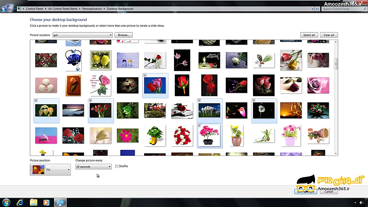Expand the arrow after Personalization breadcrumb

pos(104,9)
